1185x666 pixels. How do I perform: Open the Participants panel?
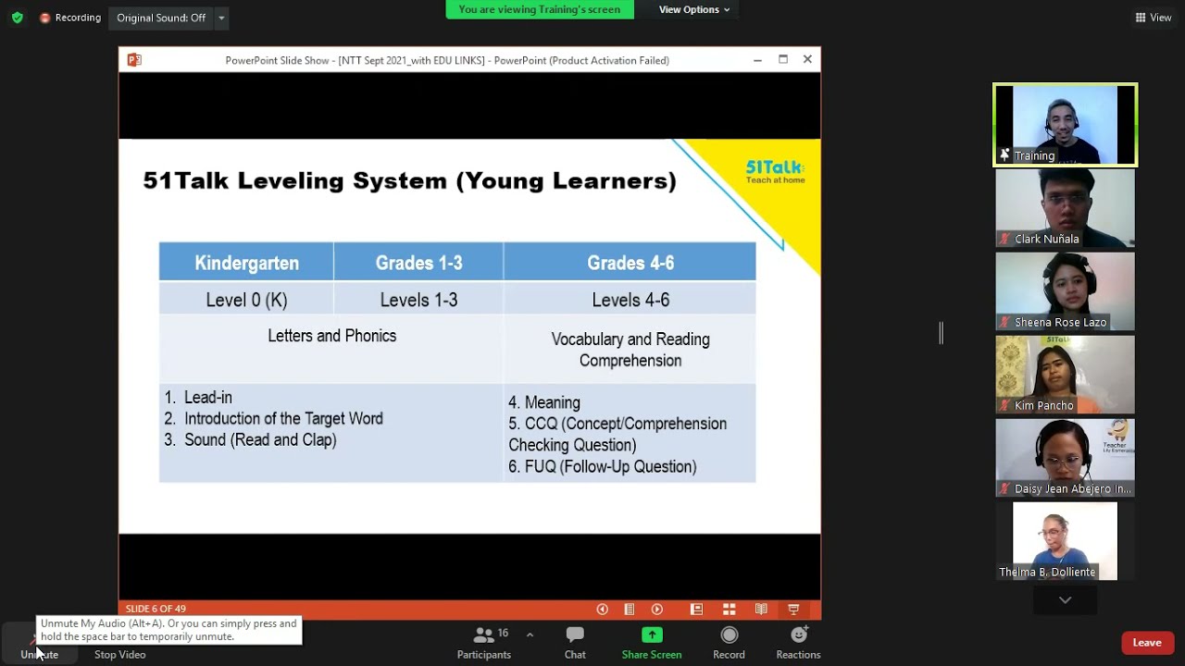click(484, 643)
